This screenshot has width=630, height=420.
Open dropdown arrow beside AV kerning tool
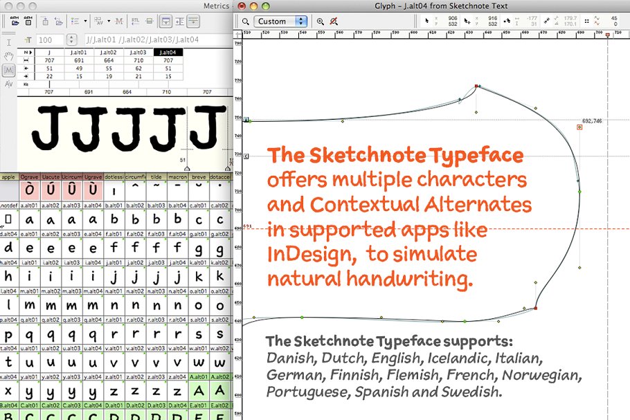[107, 21]
